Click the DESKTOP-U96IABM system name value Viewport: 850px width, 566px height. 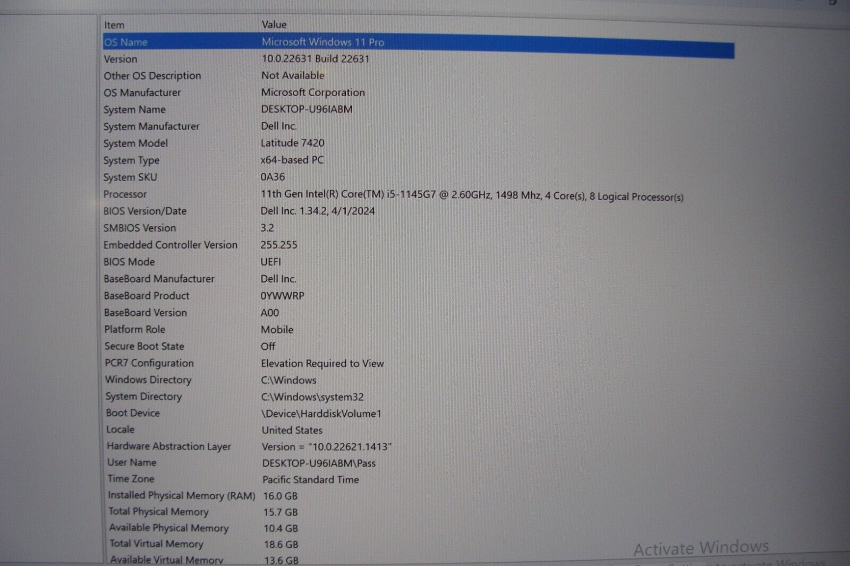pos(307,109)
